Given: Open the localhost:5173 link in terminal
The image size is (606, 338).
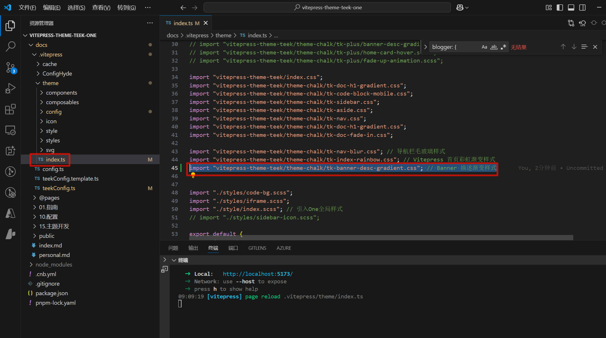Looking at the screenshot, I should point(258,274).
